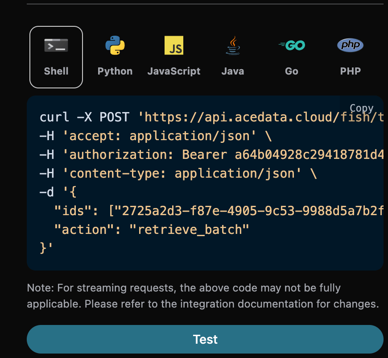Click the PHP oval logo icon

coord(350,45)
